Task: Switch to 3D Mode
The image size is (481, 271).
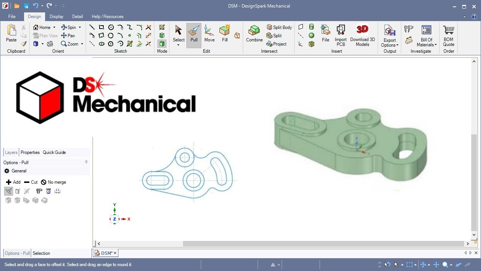Action: pos(162,44)
